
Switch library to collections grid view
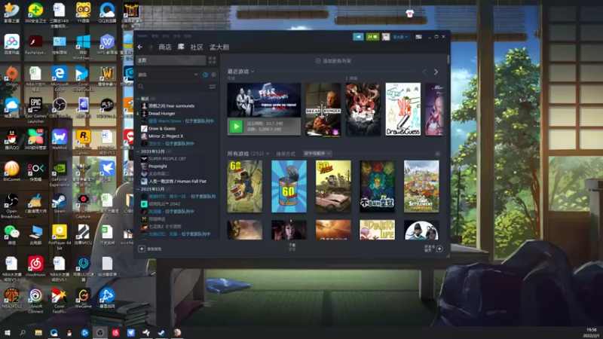coord(213,60)
